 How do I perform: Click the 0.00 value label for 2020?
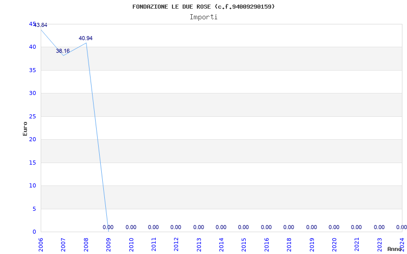[x=334, y=227]
